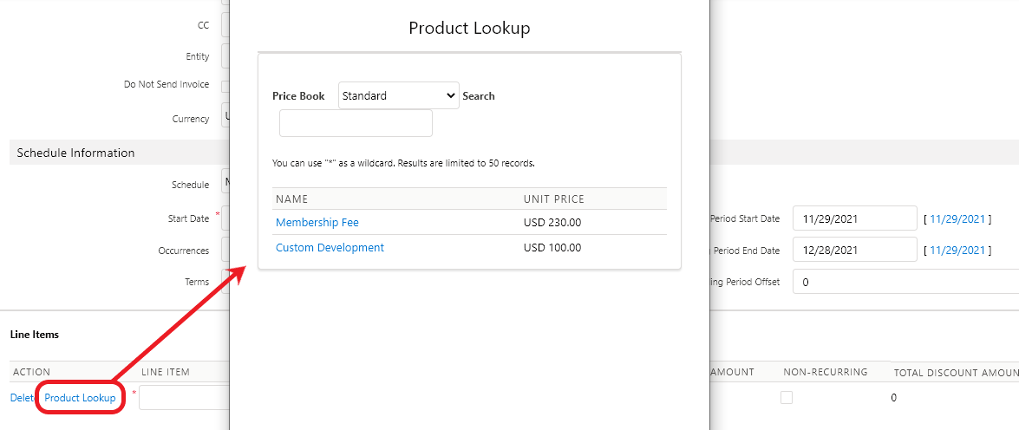This screenshot has width=1019, height=430.
Task: Click the NON-RECURRING column header
Action: coord(825,372)
